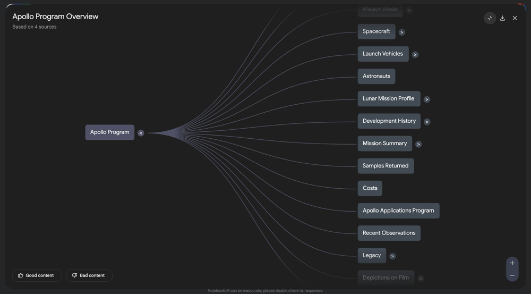Click the collapse mind map view icon

click(x=490, y=18)
